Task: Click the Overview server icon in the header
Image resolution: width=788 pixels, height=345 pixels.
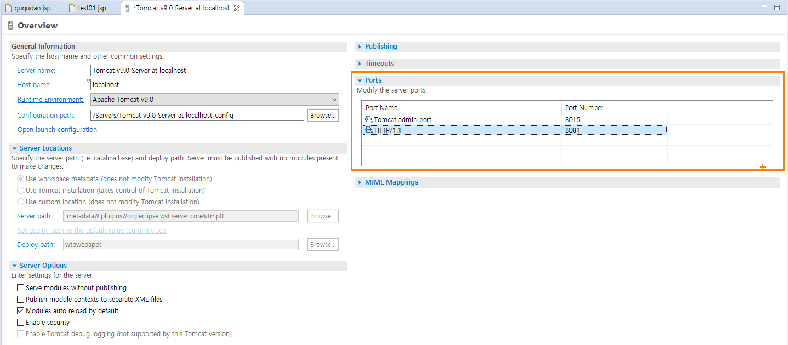Action: [10, 26]
